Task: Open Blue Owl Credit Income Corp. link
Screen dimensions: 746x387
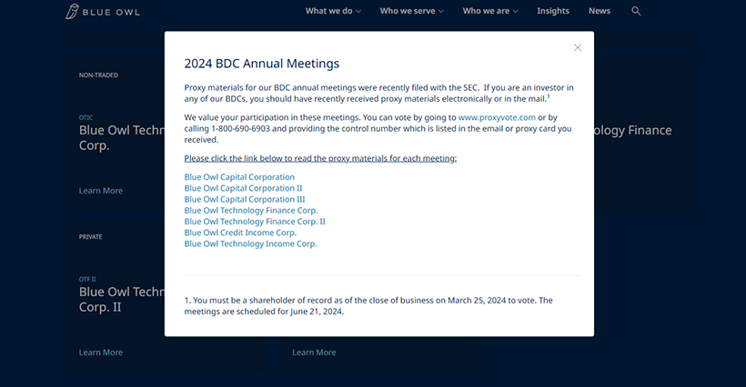Action: point(240,233)
